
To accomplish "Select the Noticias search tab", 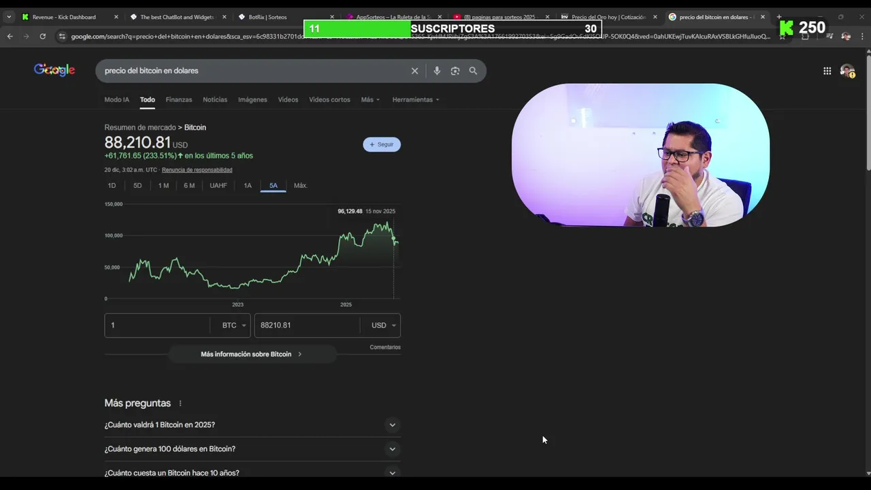I will pos(215,99).
